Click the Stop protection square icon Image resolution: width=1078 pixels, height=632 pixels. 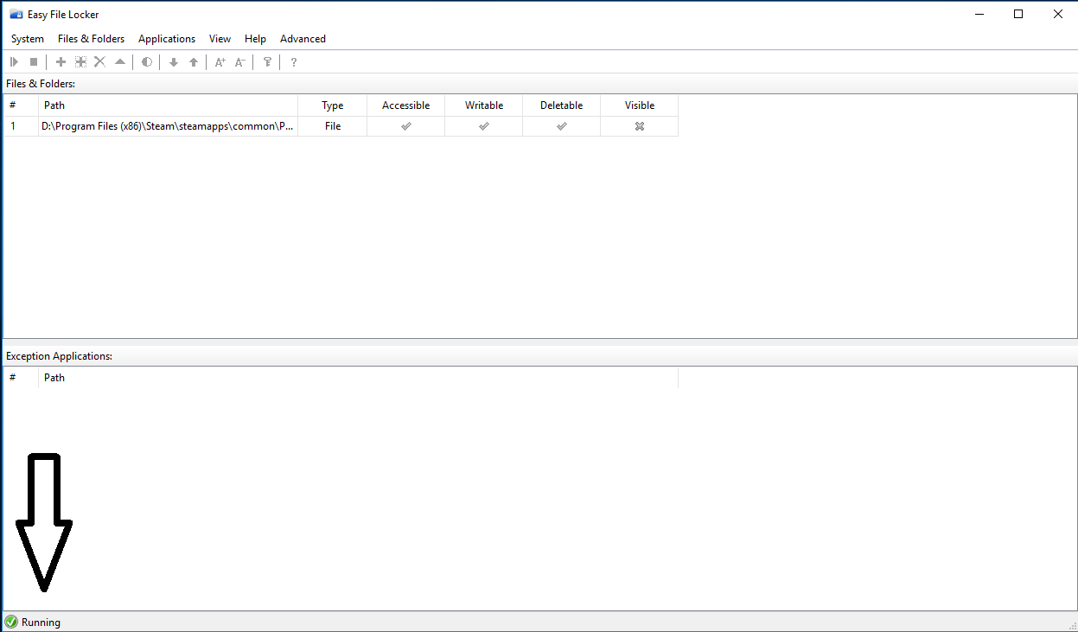coord(34,62)
